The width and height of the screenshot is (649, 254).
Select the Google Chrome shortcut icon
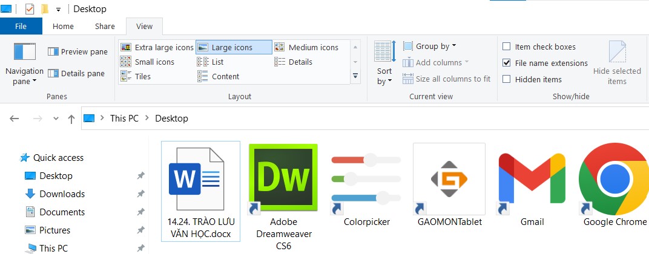tap(614, 180)
